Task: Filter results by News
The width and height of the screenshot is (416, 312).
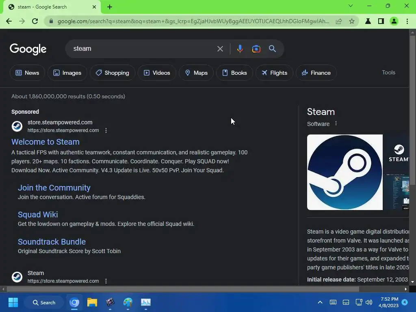Action: click(27, 73)
